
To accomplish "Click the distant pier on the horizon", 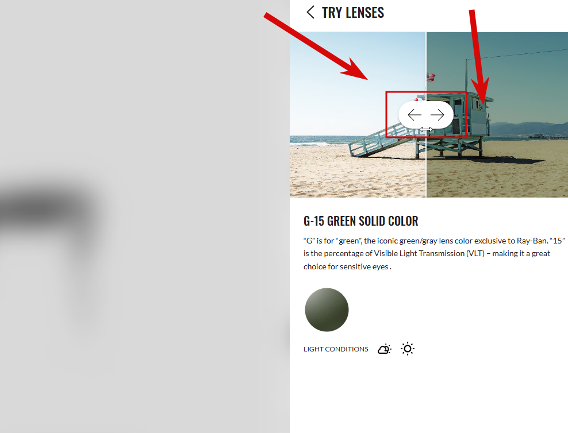I will pyautogui.click(x=548, y=137).
